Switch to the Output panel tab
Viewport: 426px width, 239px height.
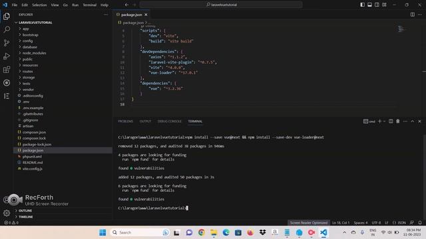pos(145,121)
